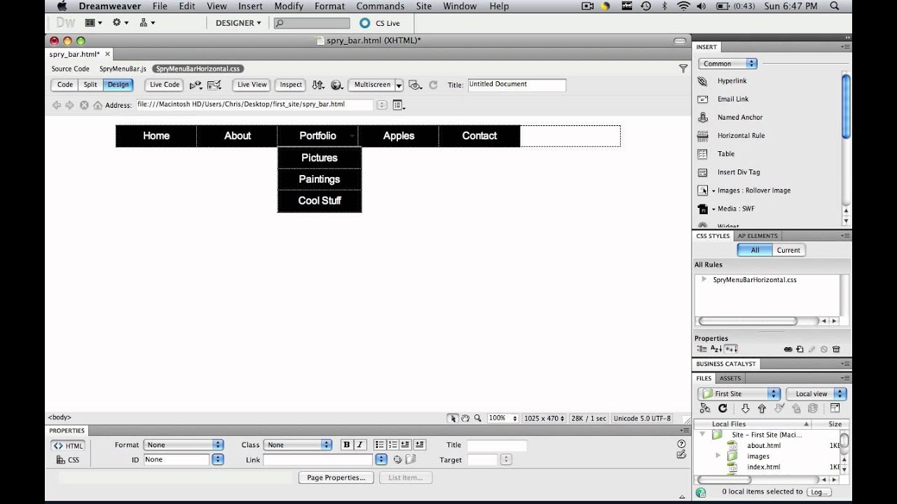Click Source Code related file

[x=70, y=69]
